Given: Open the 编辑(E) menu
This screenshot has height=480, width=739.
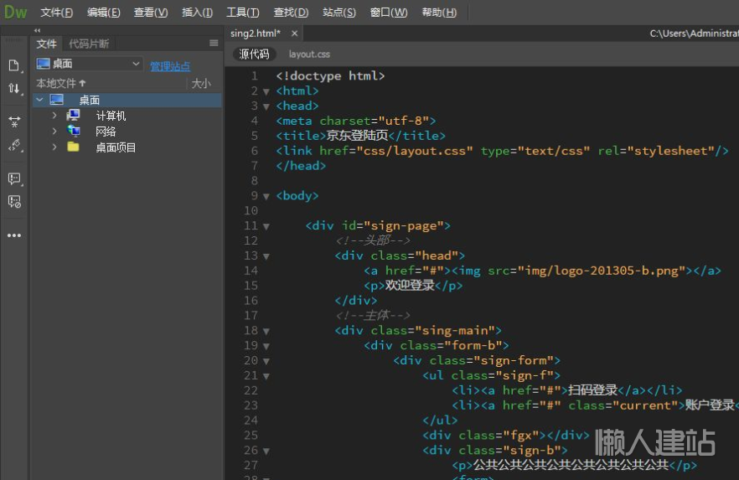Looking at the screenshot, I should (104, 13).
